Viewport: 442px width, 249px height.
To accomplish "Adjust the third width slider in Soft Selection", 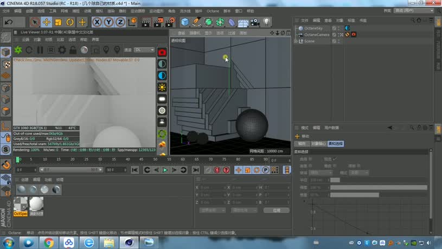I will point(379,195).
